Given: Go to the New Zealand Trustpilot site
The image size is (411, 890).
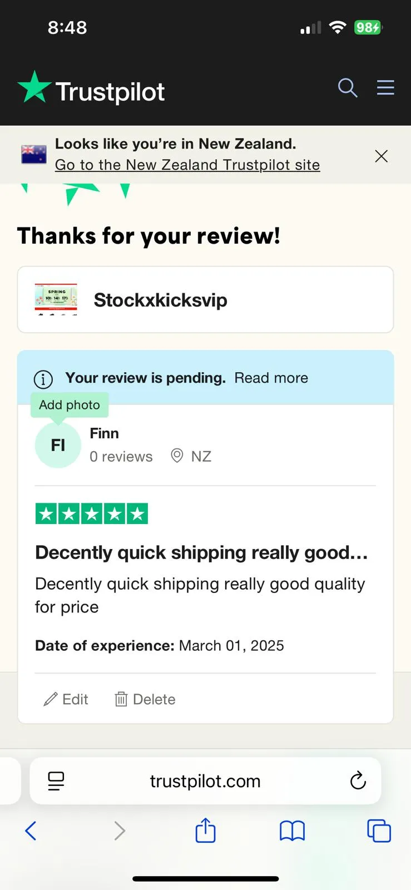Looking at the screenshot, I should [x=187, y=165].
